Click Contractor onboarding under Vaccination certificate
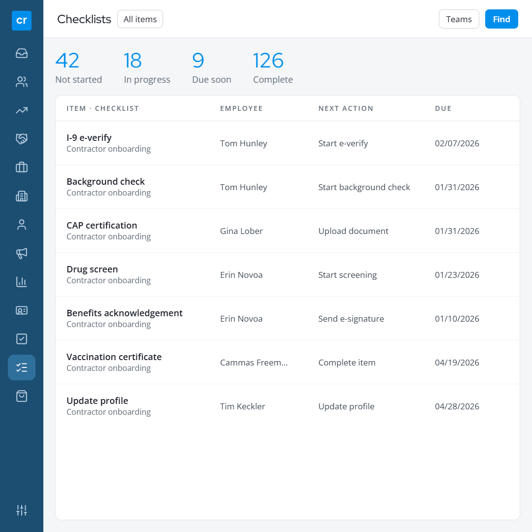The height and width of the screenshot is (532, 532). click(x=108, y=368)
